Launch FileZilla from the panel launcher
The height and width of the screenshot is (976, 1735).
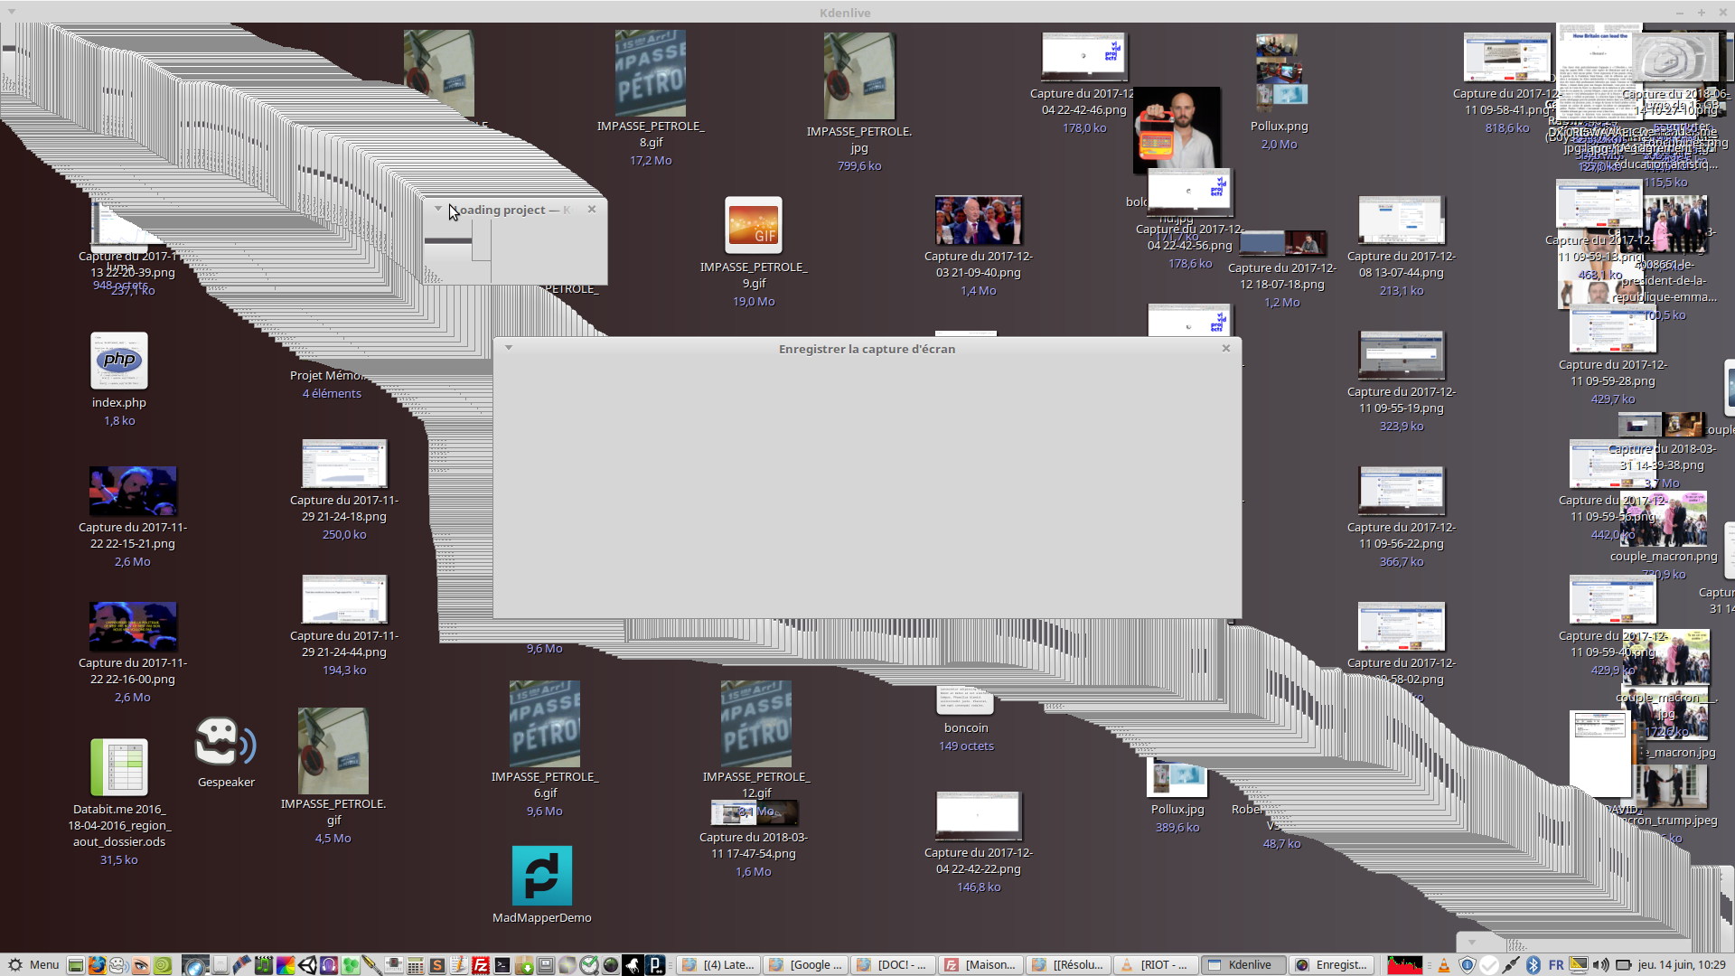pyautogui.click(x=480, y=965)
